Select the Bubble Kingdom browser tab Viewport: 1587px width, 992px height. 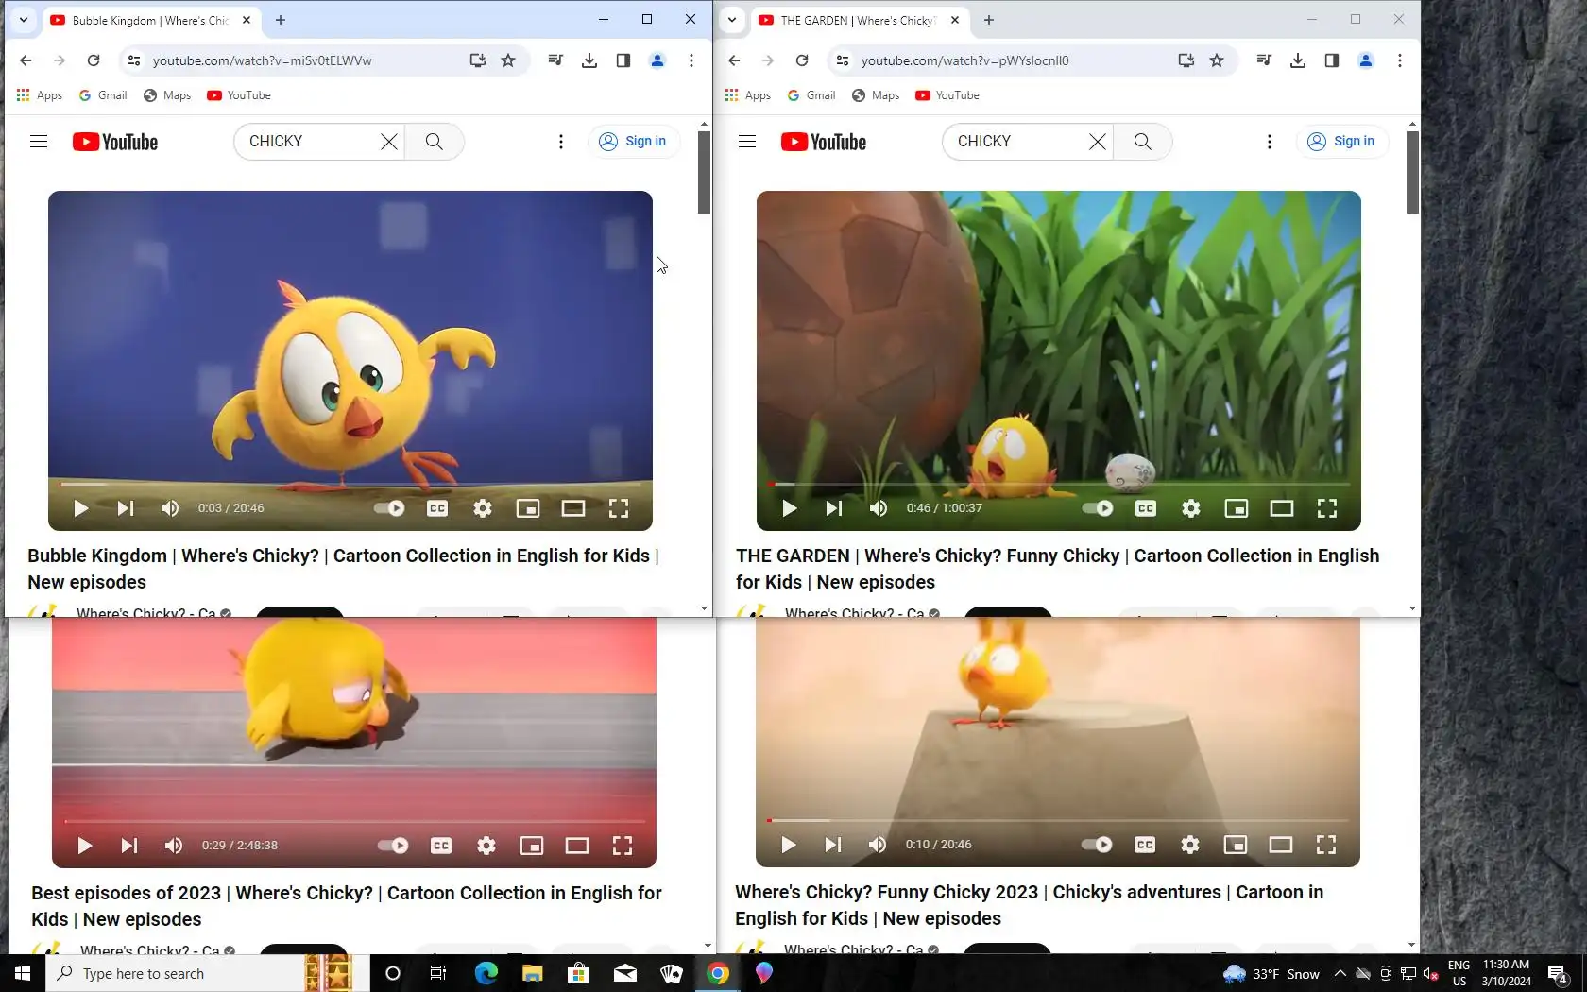[151, 20]
